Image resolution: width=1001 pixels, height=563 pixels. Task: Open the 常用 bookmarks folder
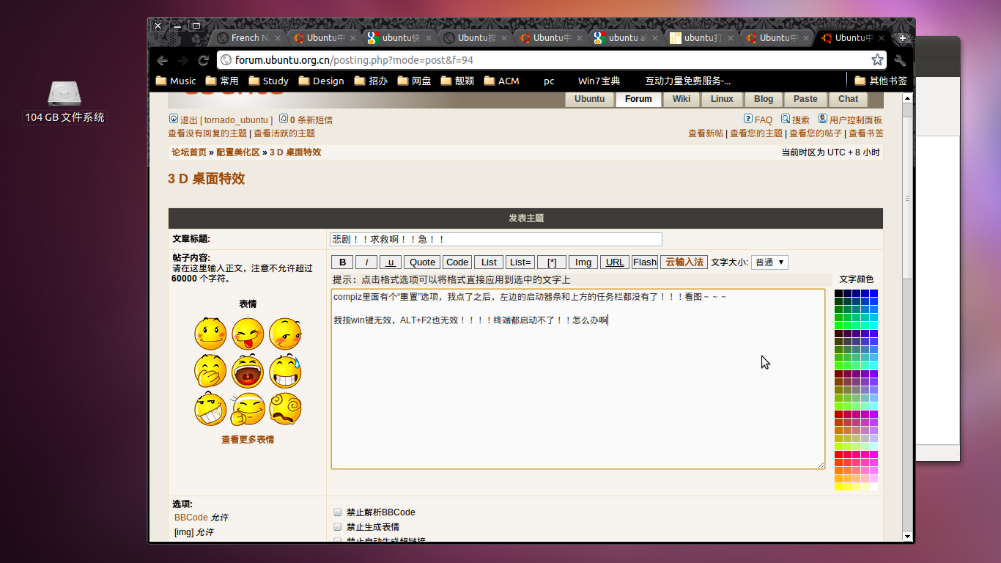[222, 81]
